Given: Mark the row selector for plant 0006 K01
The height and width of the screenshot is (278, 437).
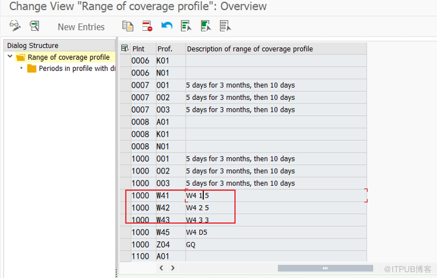Looking at the screenshot, I should [x=125, y=60].
